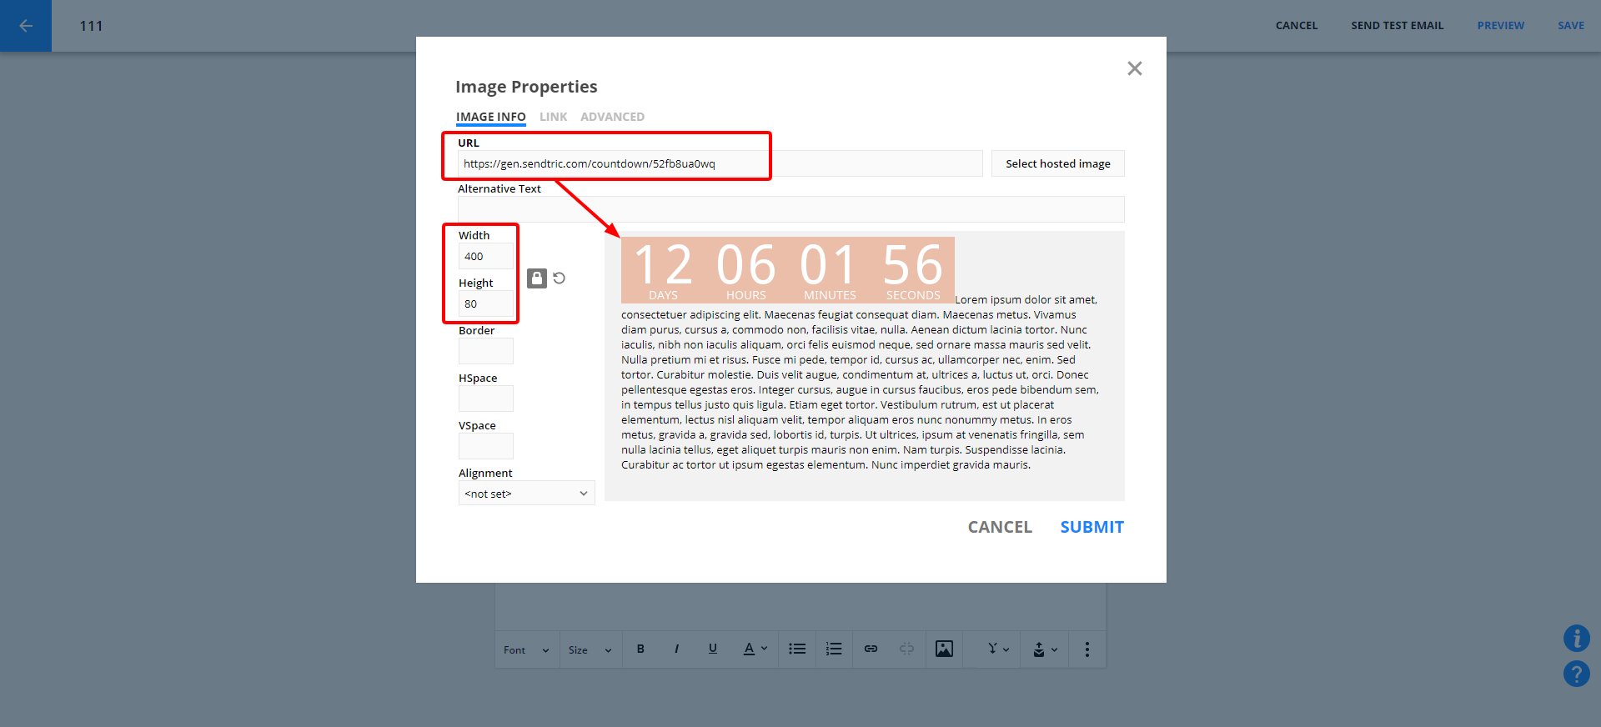Click SEND TEST EMAIL

pyautogui.click(x=1397, y=26)
